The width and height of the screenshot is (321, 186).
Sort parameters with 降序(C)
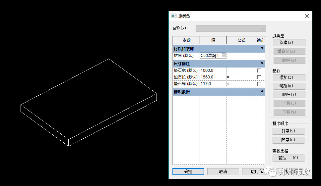(x=288, y=140)
